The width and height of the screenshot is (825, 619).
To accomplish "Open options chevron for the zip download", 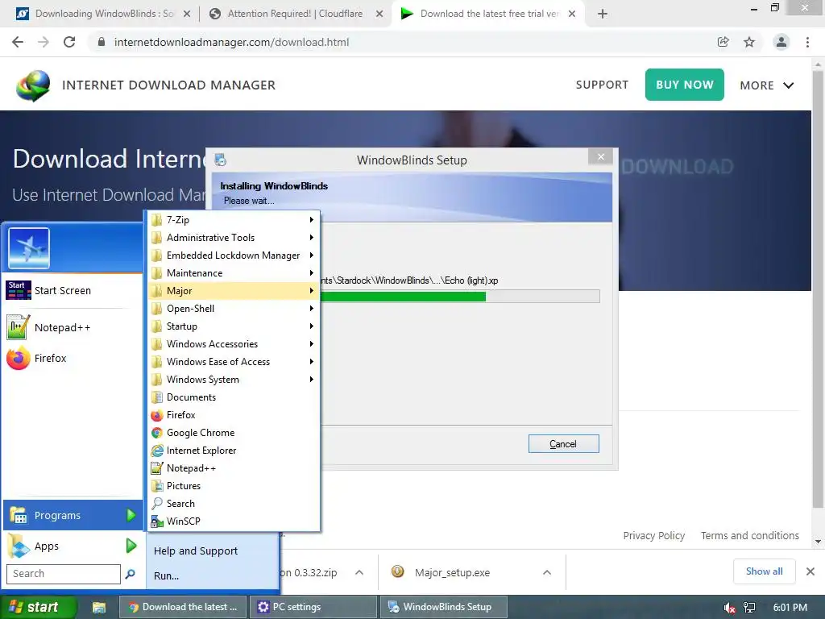I will [x=359, y=573].
